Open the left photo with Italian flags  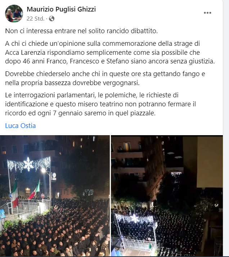tap(55, 196)
